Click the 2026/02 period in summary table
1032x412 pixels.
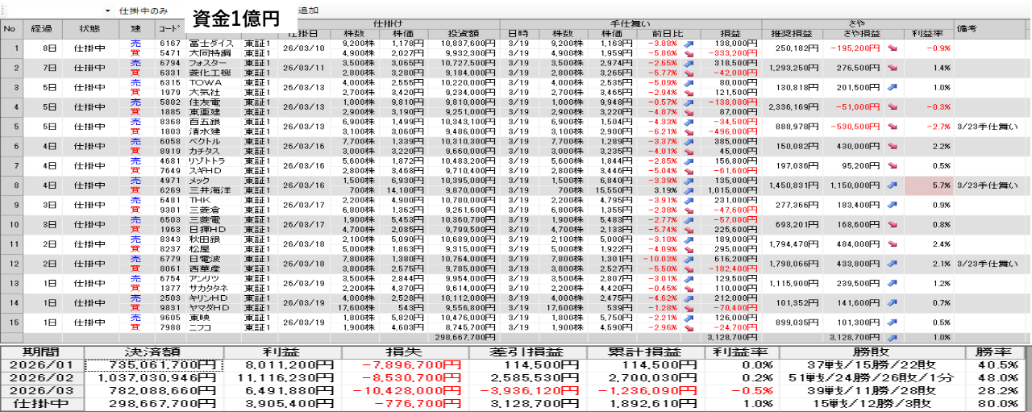pos(42,377)
